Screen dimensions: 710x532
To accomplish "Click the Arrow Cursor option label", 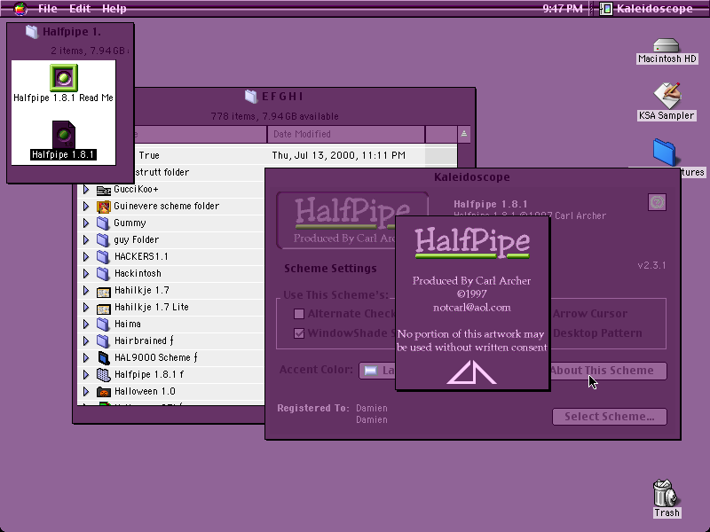I will tap(590, 314).
